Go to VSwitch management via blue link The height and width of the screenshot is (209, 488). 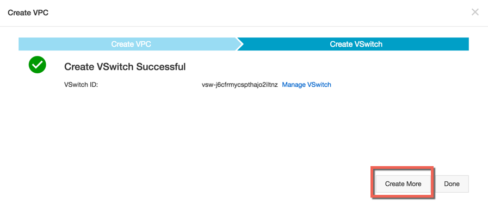[x=306, y=85]
